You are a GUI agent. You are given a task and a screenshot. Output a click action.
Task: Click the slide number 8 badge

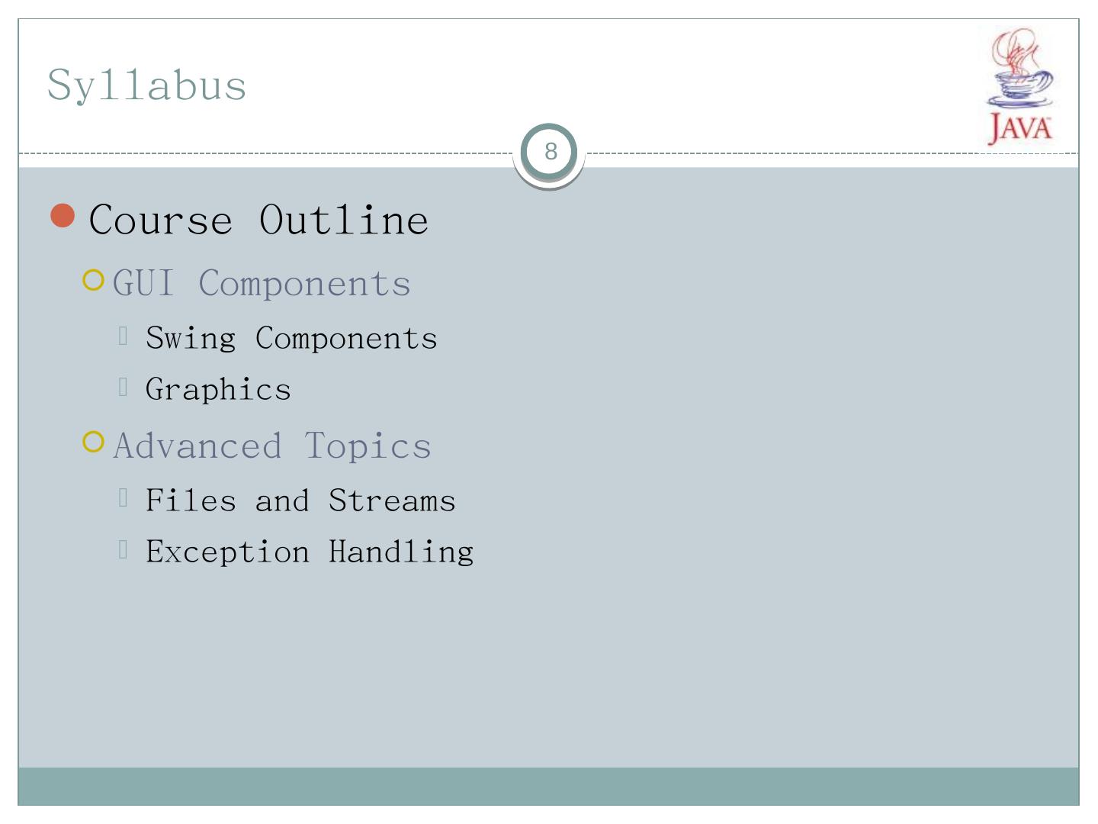click(x=550, y=152)
